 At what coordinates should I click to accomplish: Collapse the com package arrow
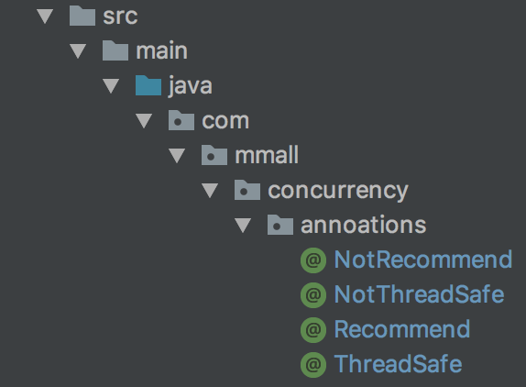144,121
